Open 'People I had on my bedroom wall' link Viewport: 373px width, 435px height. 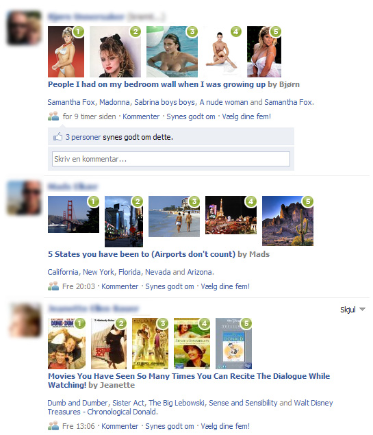click(x=157, y=84)
